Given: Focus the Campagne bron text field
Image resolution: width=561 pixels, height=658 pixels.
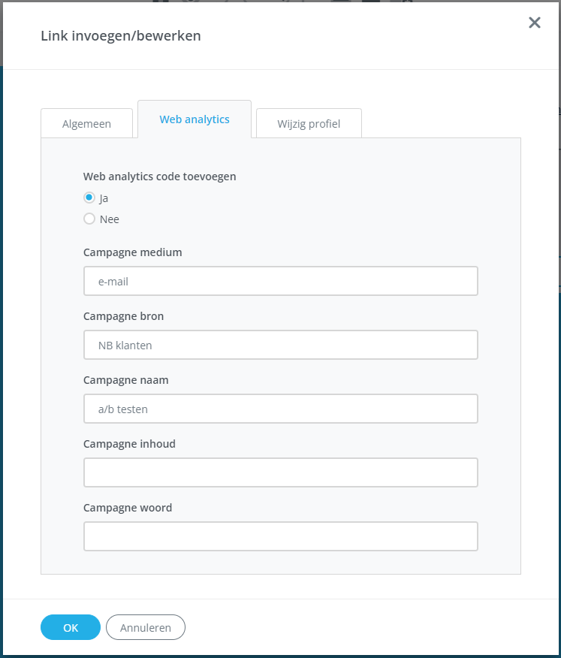Looking at the screenshot, I should (x=280, y=345).
